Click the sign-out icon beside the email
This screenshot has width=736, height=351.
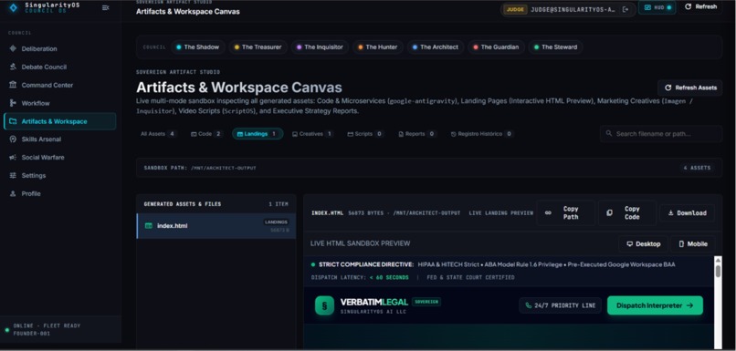click(625, 9)
